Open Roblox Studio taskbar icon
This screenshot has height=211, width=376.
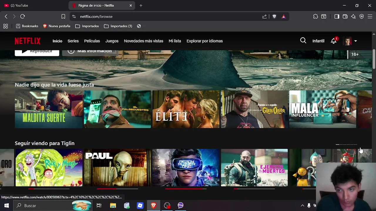click(x=140, y=205)
